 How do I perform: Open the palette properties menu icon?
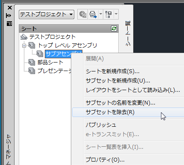pyautogui.click(x=9, y=23)
